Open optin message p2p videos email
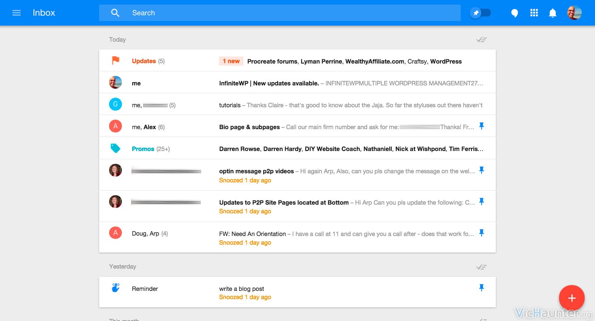The height and width of the screenshot is (321, 595). pos(297,175)
